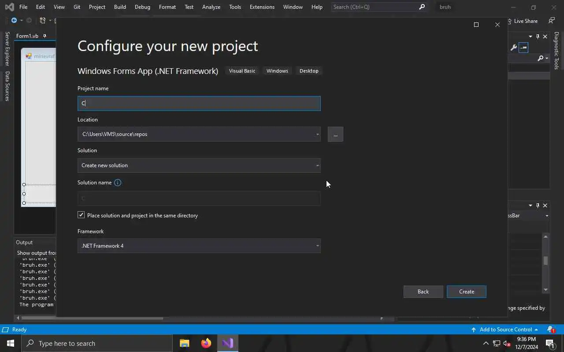Click the Send Feedback icon

tap(552, 21)
